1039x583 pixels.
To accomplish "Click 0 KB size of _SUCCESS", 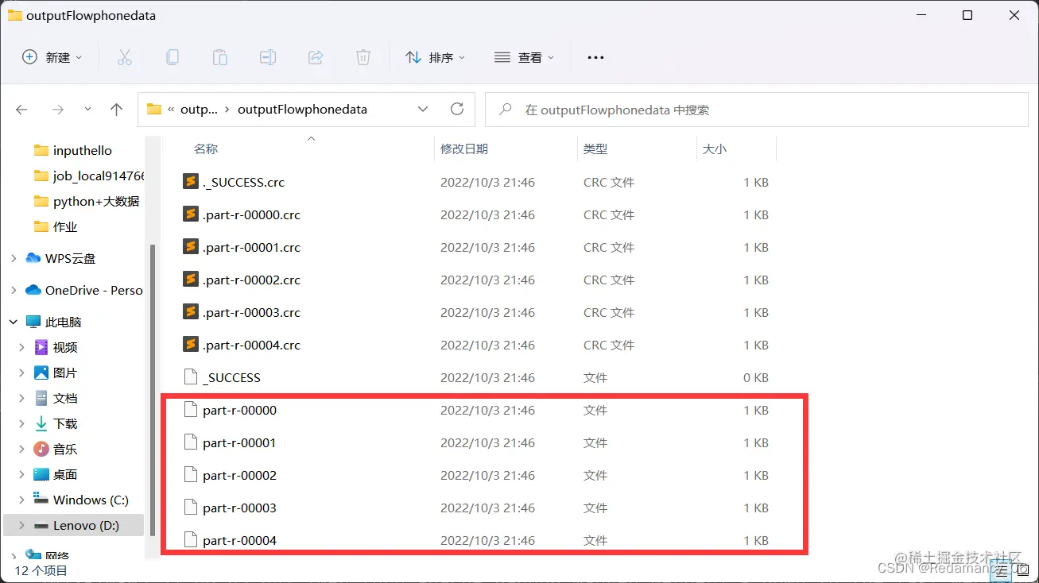I will point(756,377).
